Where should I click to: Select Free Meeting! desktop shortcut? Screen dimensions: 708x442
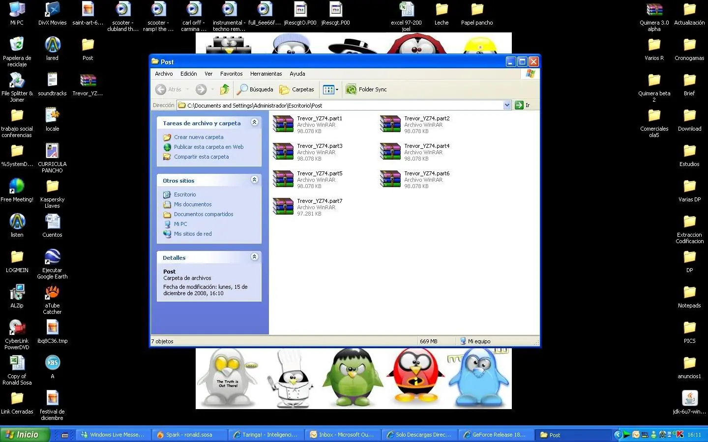pos(17,190)
